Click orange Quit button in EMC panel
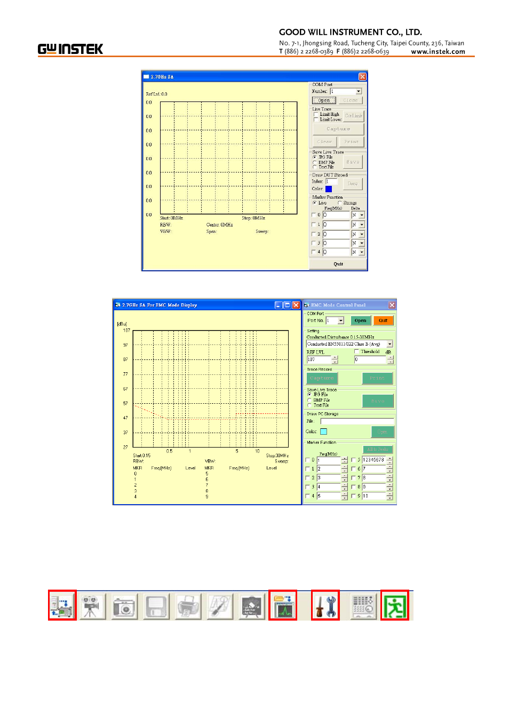Viewport: 509px width, 721px height. coord(383,320)
